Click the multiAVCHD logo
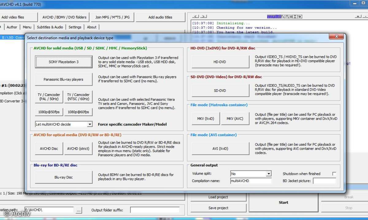This screenshot has width=368, height=220. [285, 16]
